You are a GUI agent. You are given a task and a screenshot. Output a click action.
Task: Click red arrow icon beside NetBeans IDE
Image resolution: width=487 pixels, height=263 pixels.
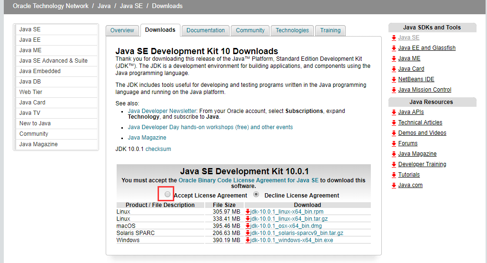pos(394,80)
